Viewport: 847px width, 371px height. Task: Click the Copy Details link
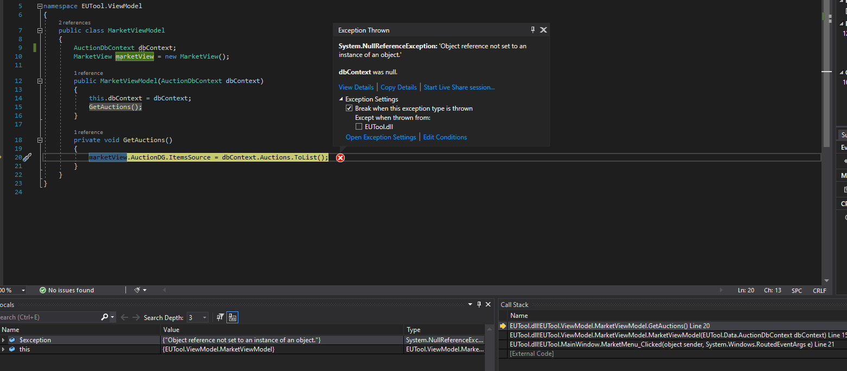tap(399, 87)
